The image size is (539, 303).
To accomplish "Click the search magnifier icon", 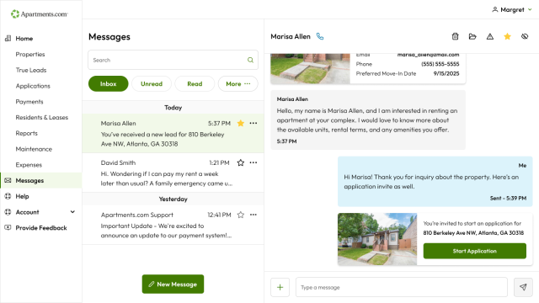I will [x=250, y=60].
